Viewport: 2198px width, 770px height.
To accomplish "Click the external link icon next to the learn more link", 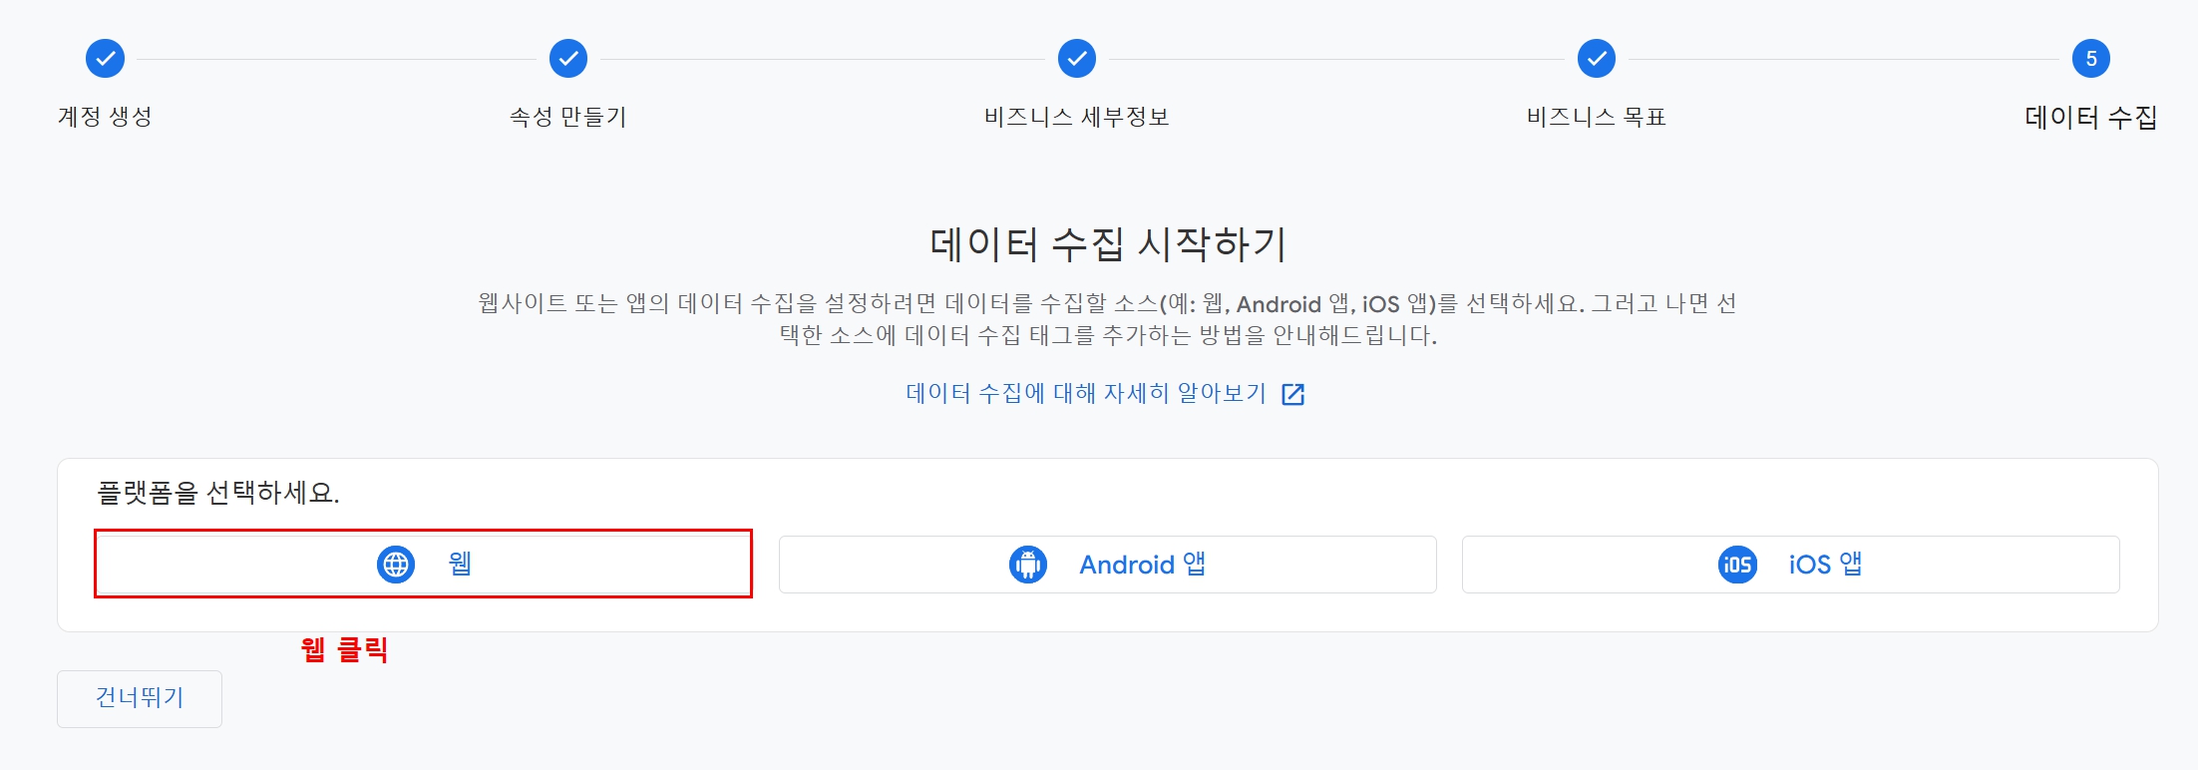I will [x=1293, y=393].
